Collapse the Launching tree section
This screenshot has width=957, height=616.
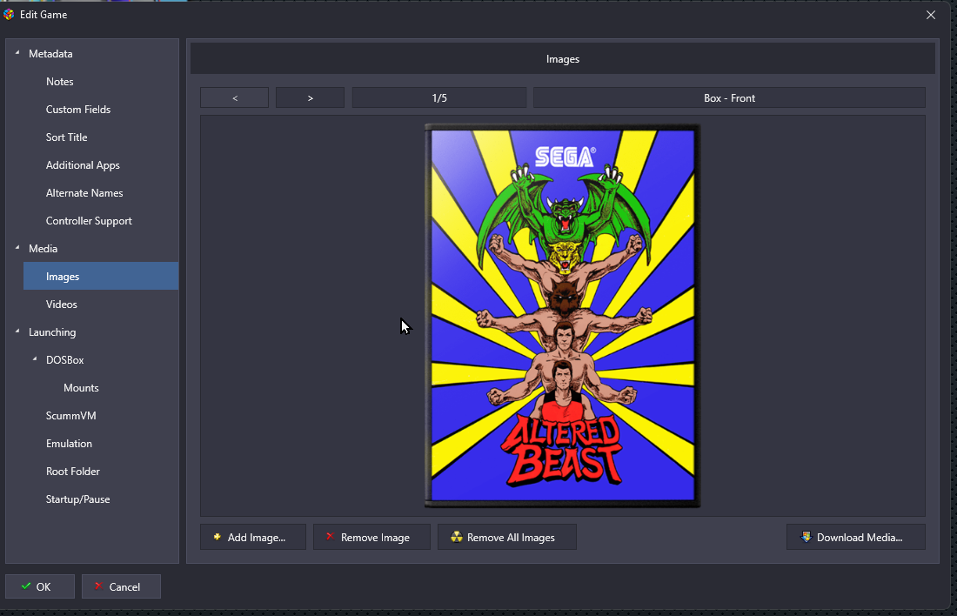[x=17, y=331]
